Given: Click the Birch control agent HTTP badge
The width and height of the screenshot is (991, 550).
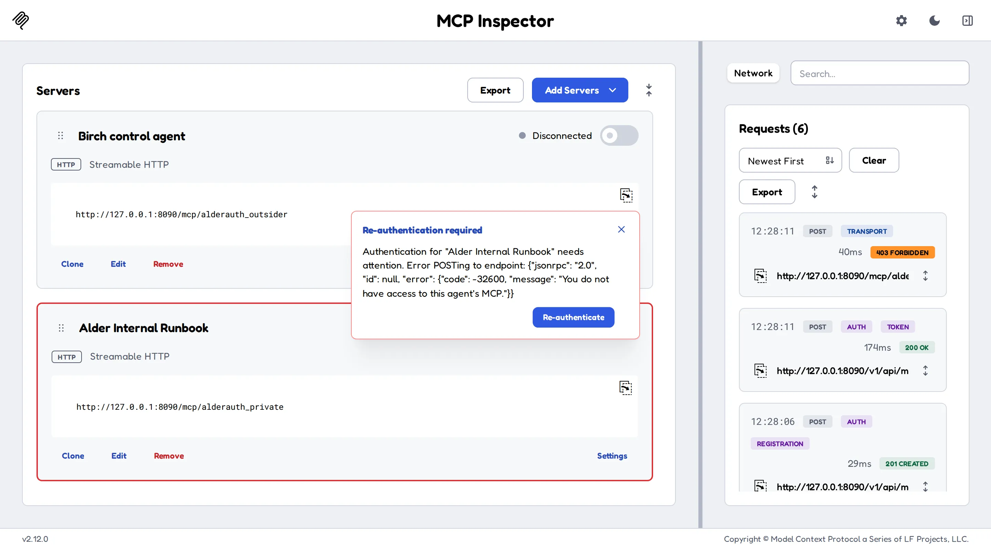Looking at the screenshot, I should click(66, 165).
